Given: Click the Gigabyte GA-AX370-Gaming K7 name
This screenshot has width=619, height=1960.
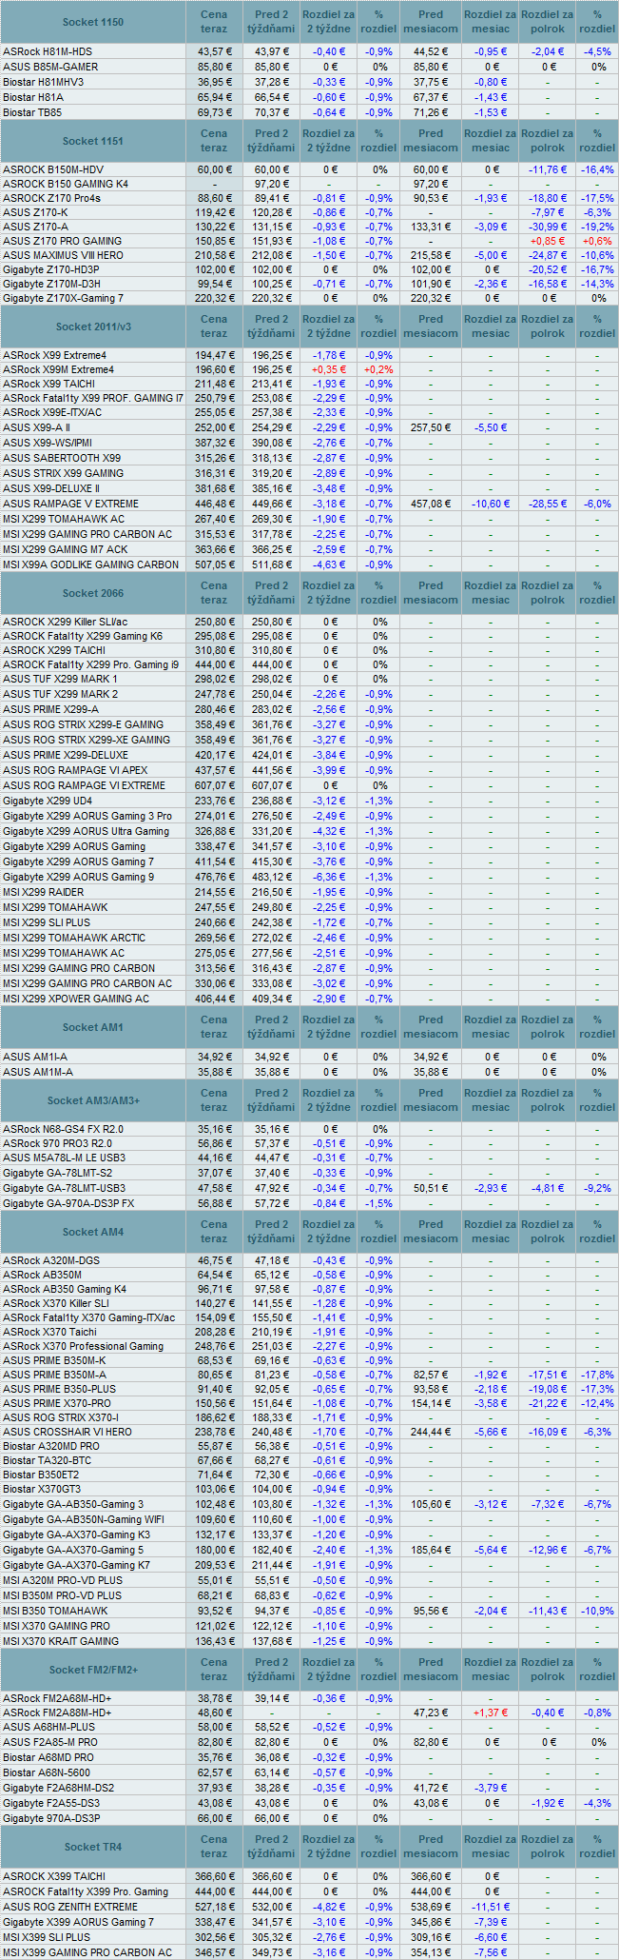Looking at the screenshot, I should [x=76, y=1565].
